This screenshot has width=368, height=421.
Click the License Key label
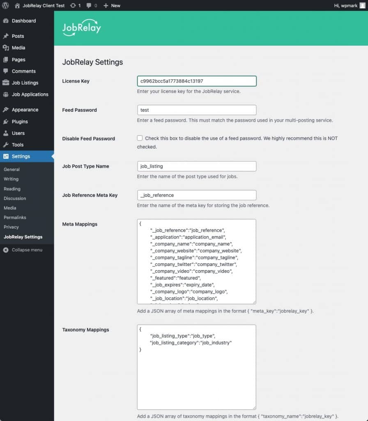76,81
